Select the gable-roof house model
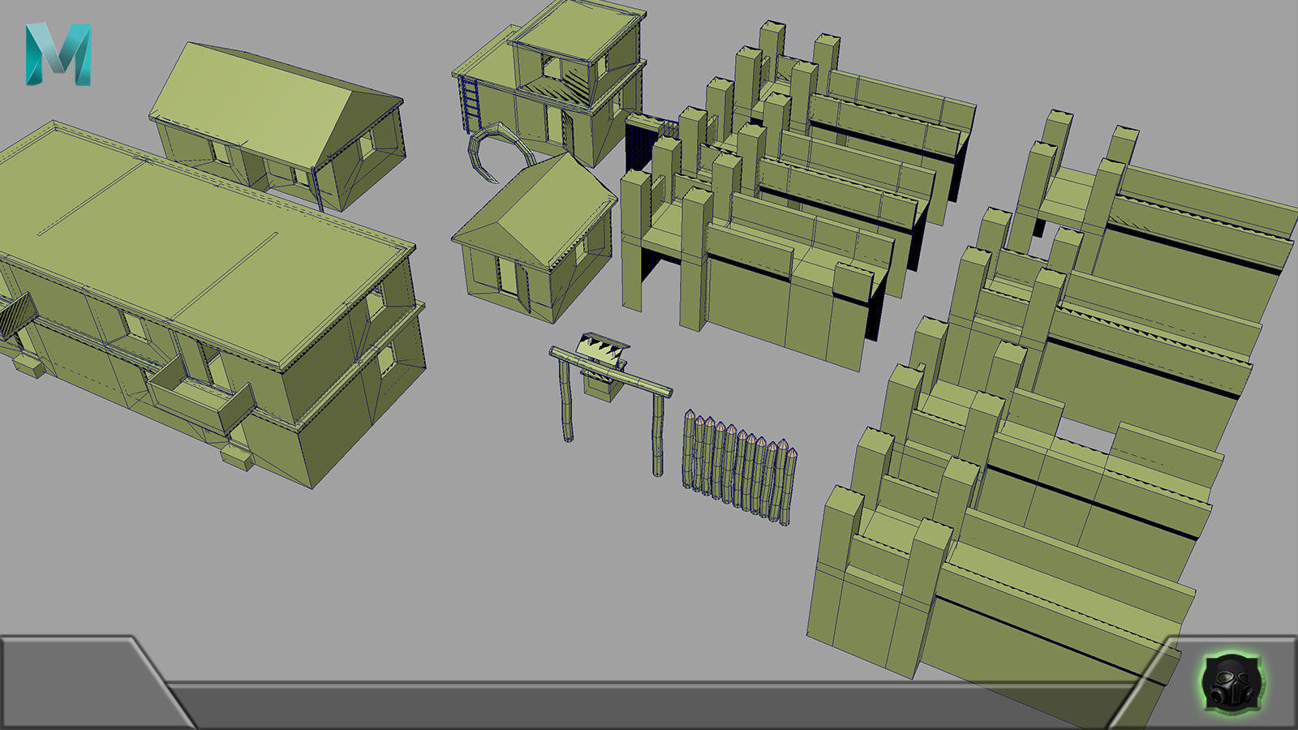This screenshot has height=730, width=1298. [x=277, y=126]
